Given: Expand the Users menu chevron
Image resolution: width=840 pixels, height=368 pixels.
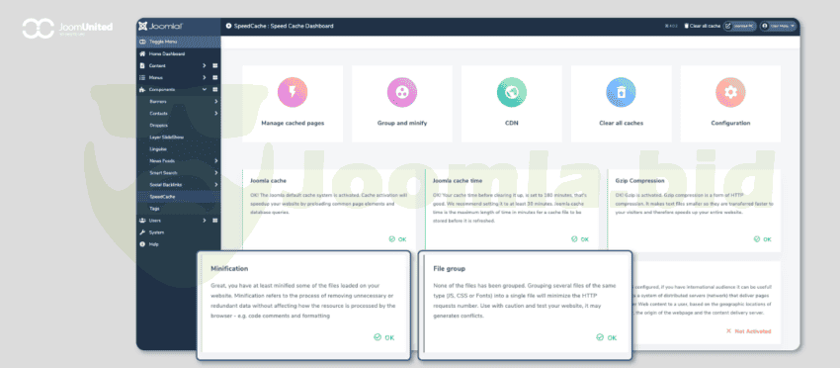Looking at the screenshot, I should pyautogui.click(x=205, y=221).
